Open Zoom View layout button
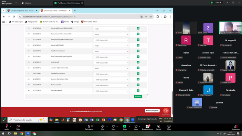This screenshot has width=242, height=136. click(218, 3)
